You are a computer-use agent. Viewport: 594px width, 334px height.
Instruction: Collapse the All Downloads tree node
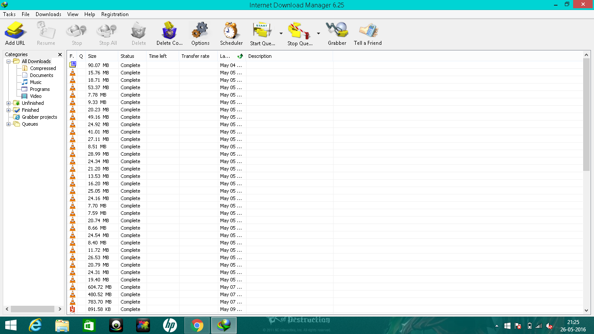8,61
